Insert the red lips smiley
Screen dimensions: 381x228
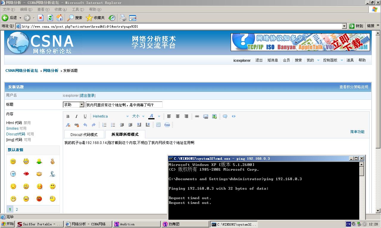[x=26, y=174]
